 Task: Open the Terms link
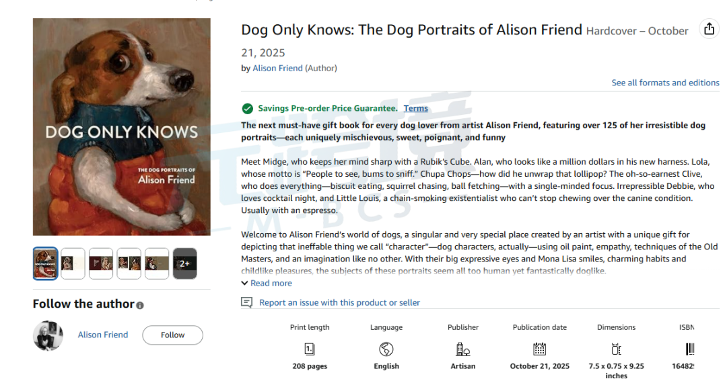tap(416, 108)
